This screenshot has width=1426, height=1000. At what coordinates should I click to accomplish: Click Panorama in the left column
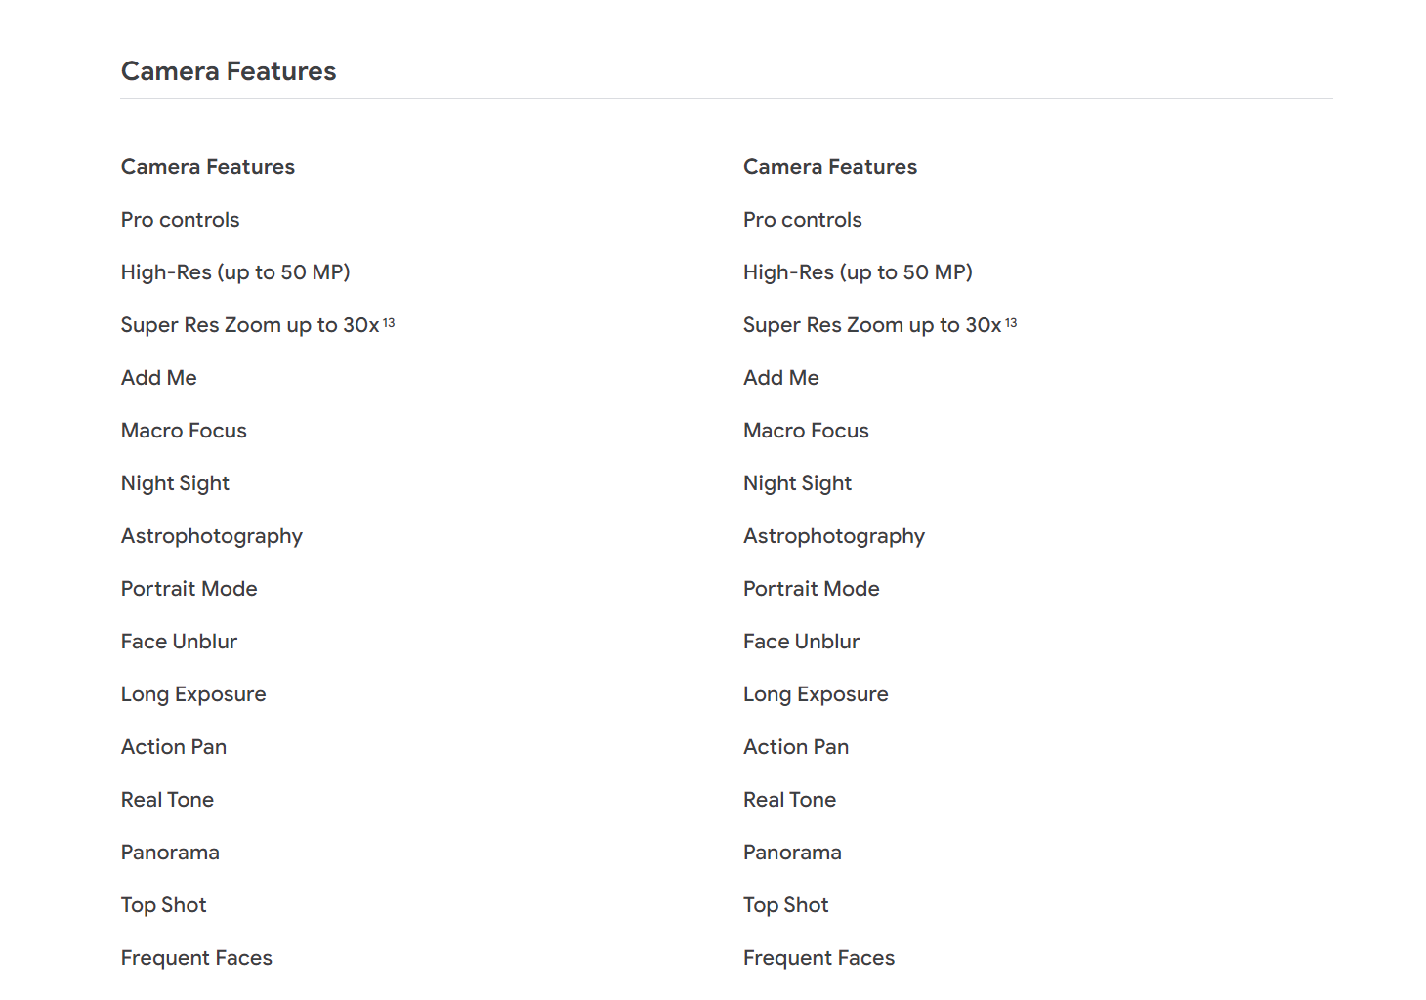170,853
